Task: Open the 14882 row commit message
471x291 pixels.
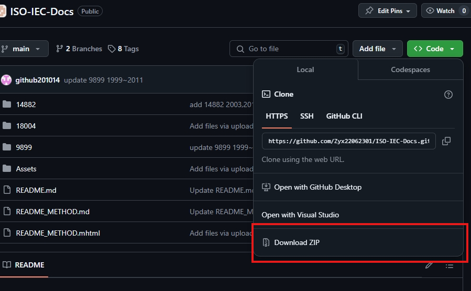Action: 222,104
